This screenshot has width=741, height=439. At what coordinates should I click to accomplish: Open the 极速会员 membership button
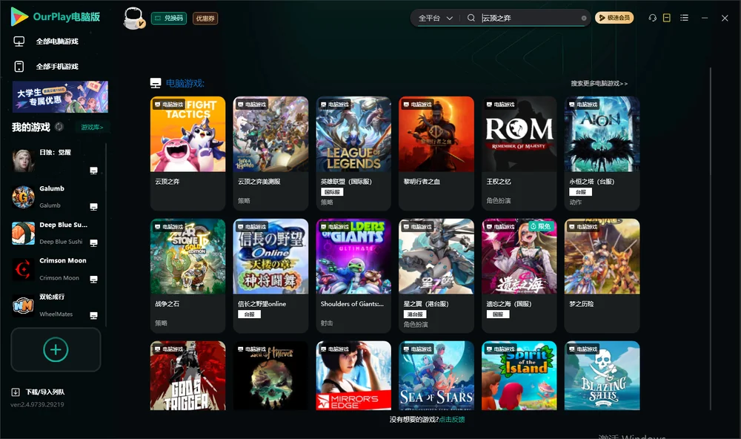tap(614, 18)
